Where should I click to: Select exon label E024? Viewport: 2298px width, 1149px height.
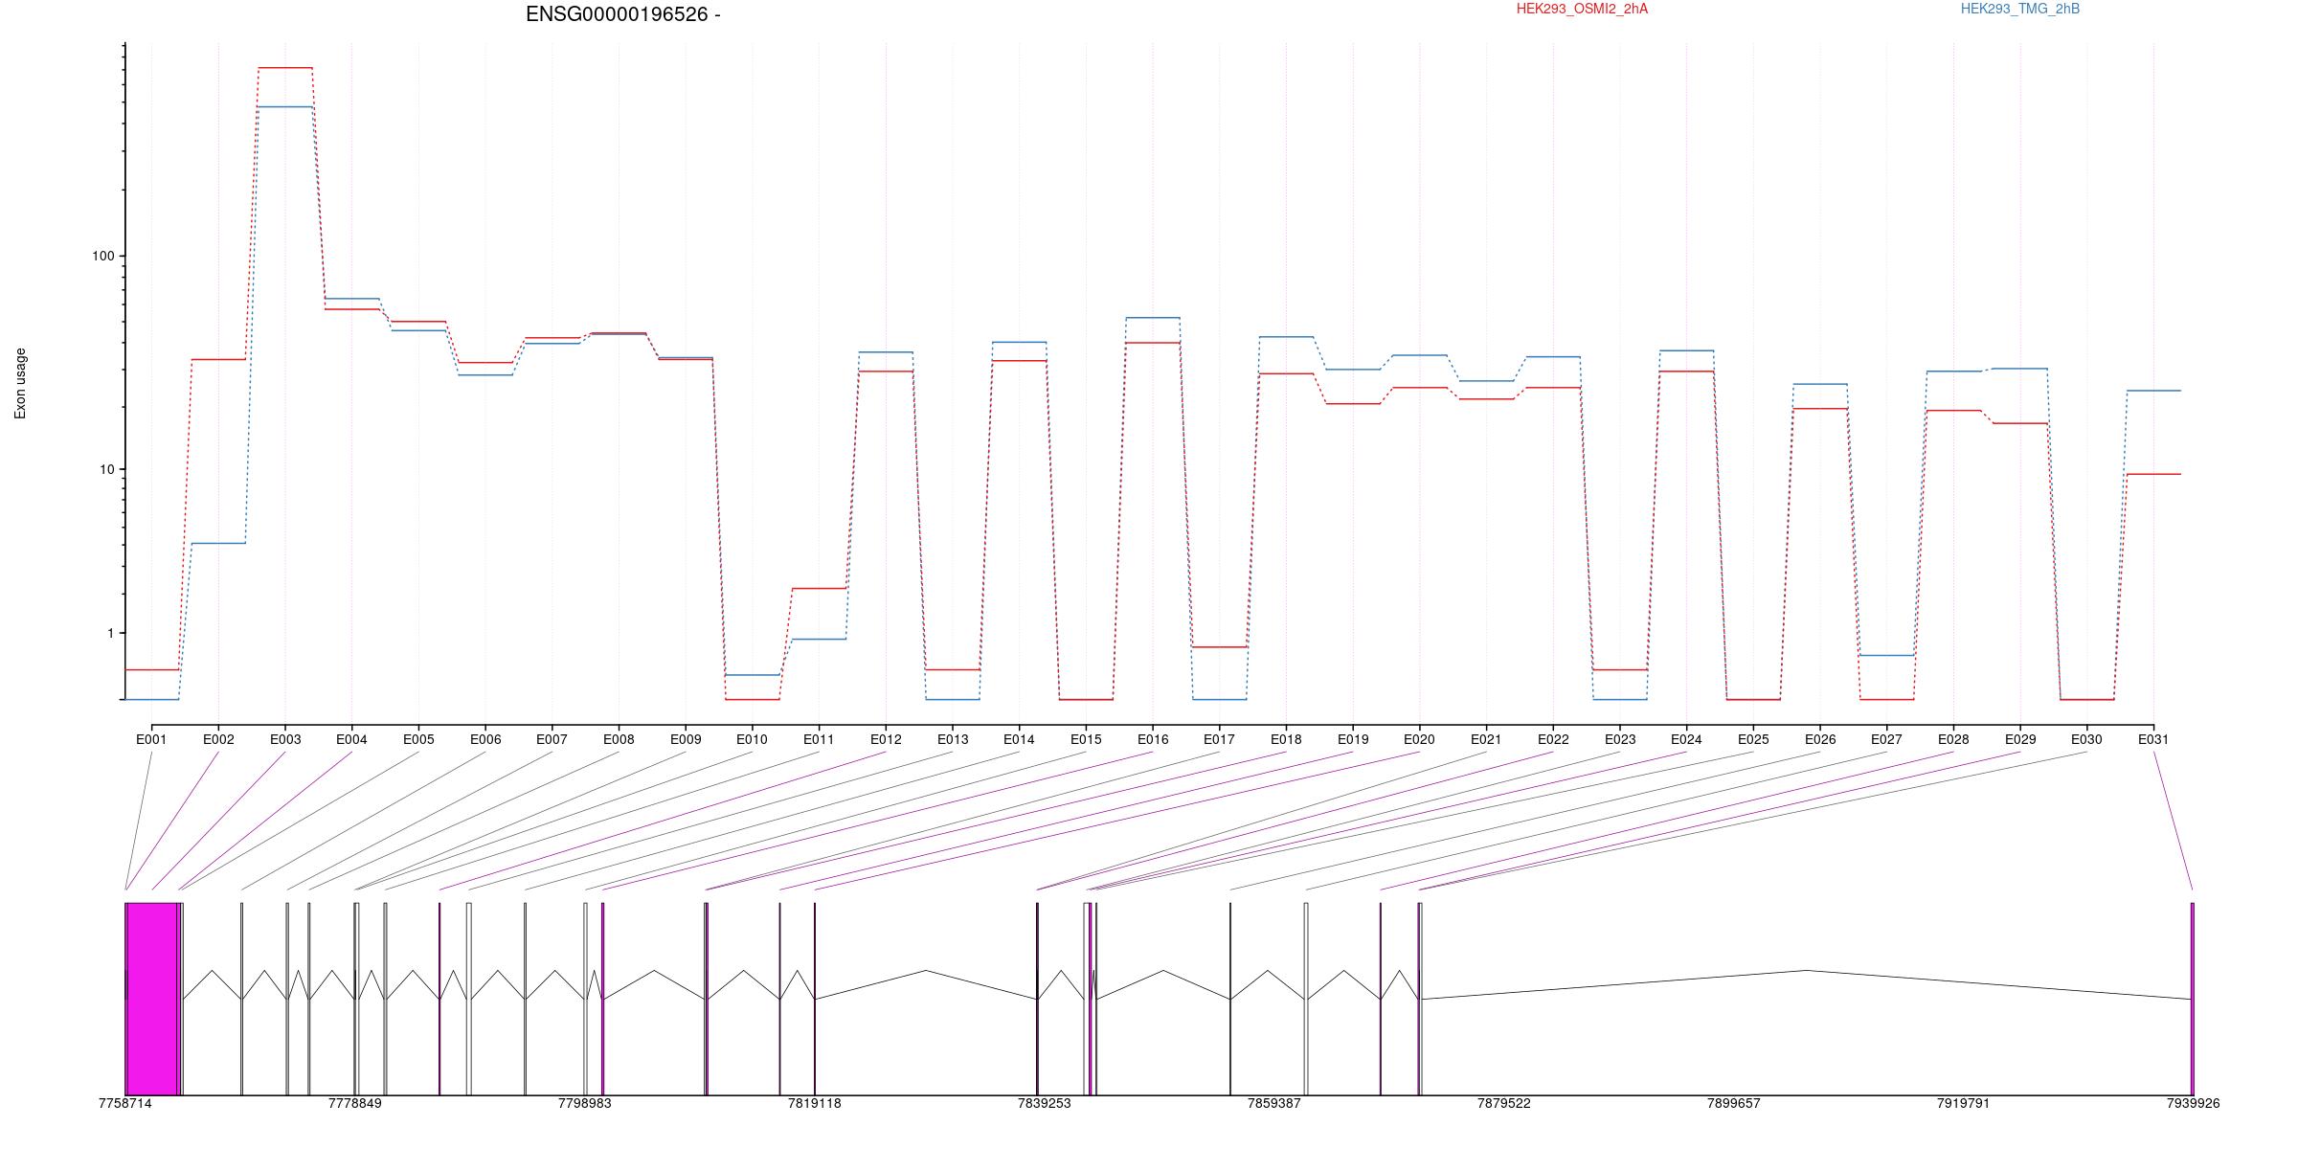pos(1686,739)
